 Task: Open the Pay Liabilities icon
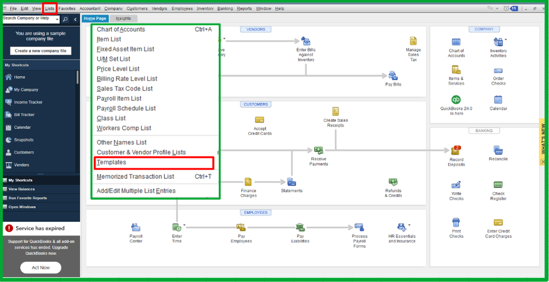click(300, 228)
